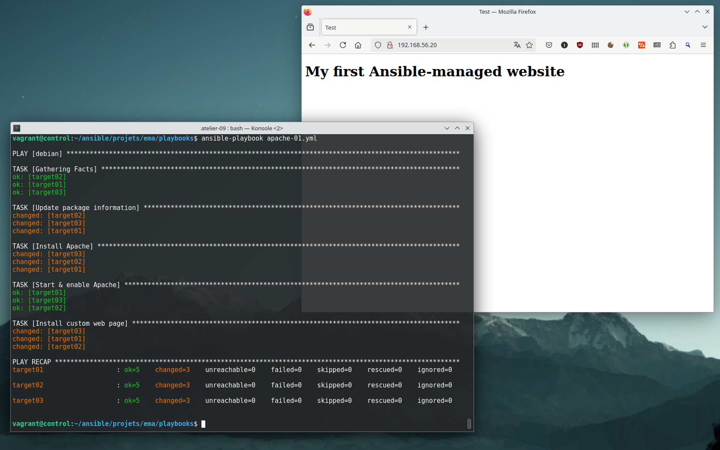720x450 pixels.
Task: Toggle the tracking protection shield
Action: click(378, 45)
